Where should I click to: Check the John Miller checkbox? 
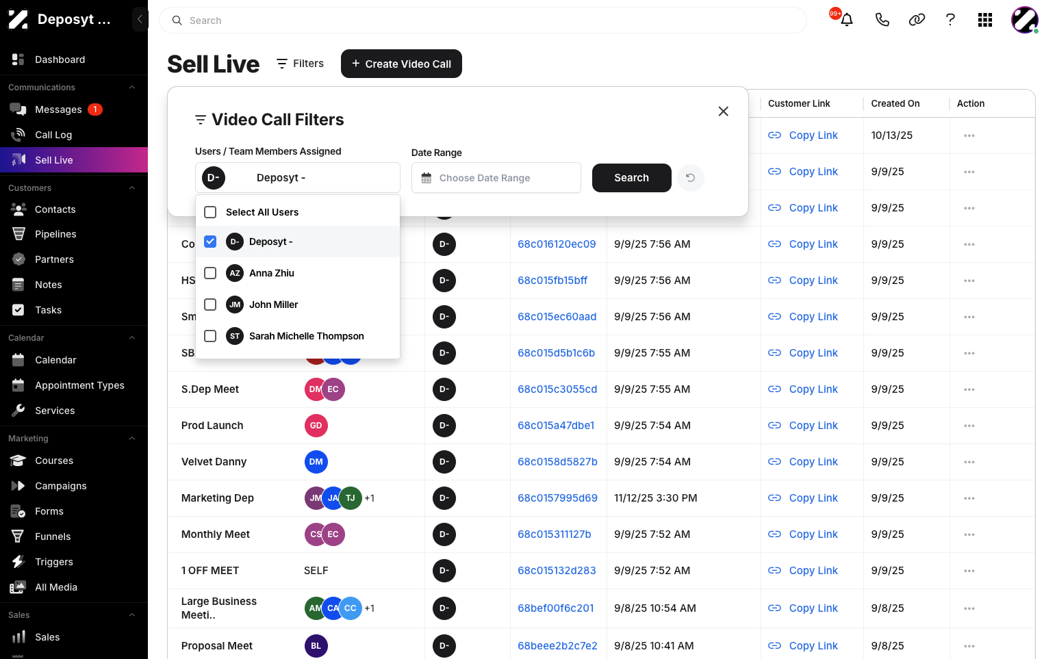click(210, 305)
